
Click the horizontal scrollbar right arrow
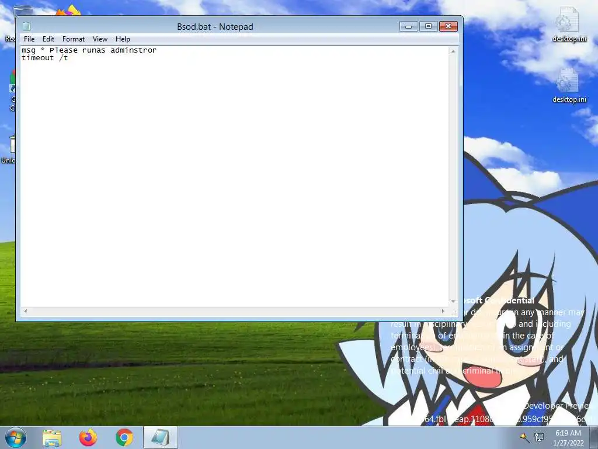pos(443,311)
